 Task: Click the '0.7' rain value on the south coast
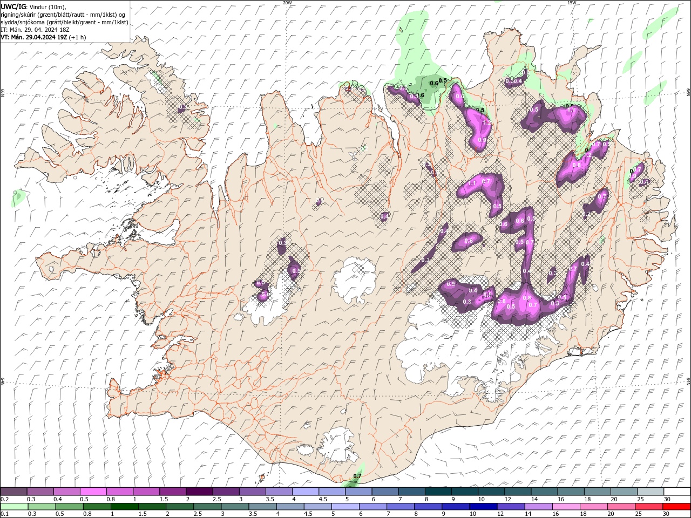coord(357,476)
